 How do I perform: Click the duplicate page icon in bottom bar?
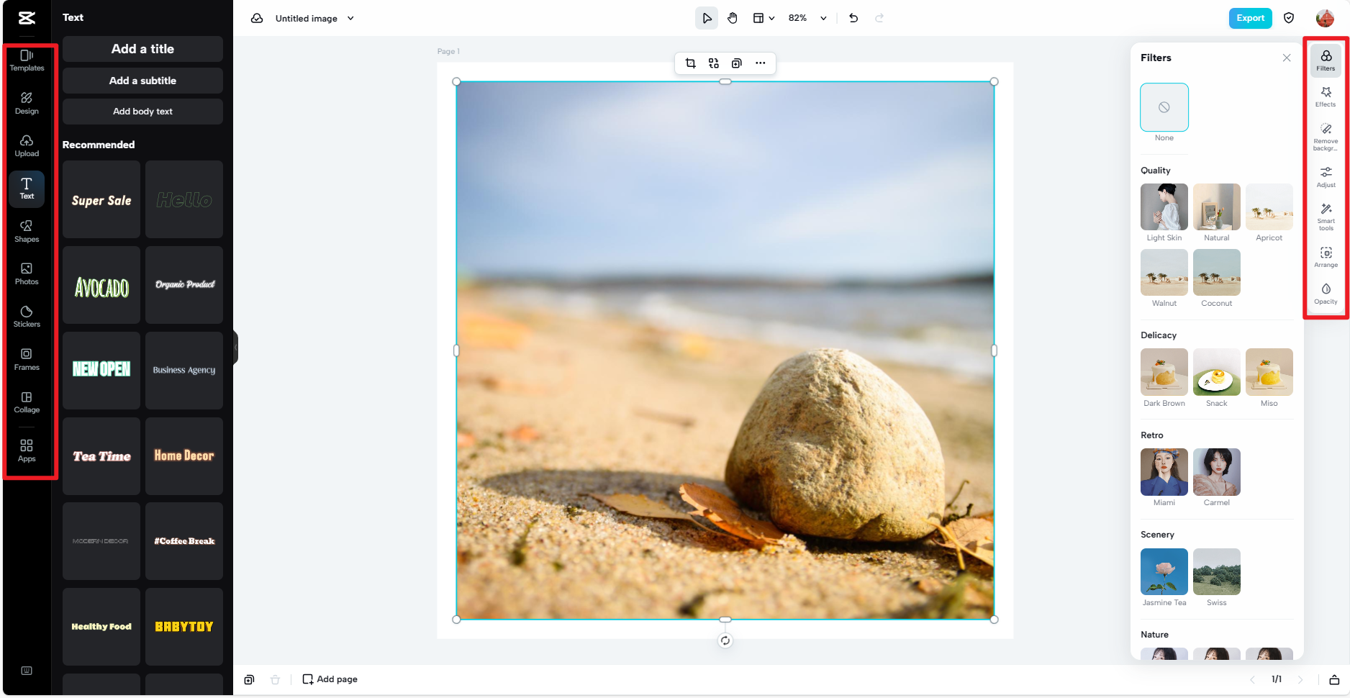[x=249, y=679]
